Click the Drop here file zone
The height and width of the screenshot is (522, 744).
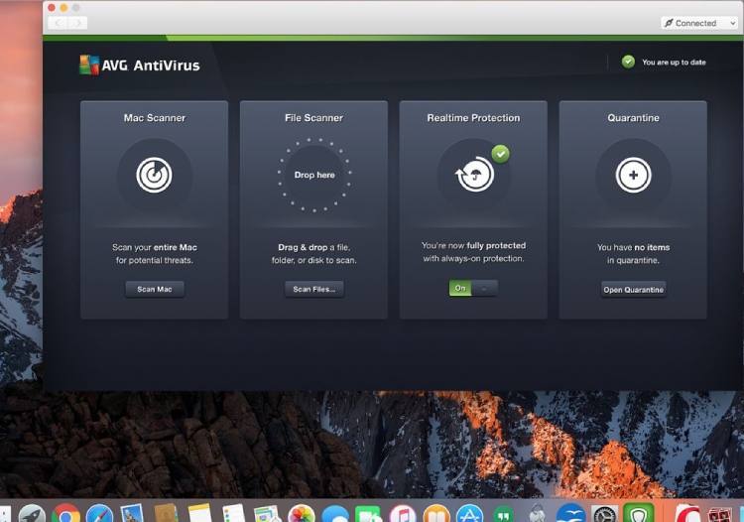click(314, 175)
